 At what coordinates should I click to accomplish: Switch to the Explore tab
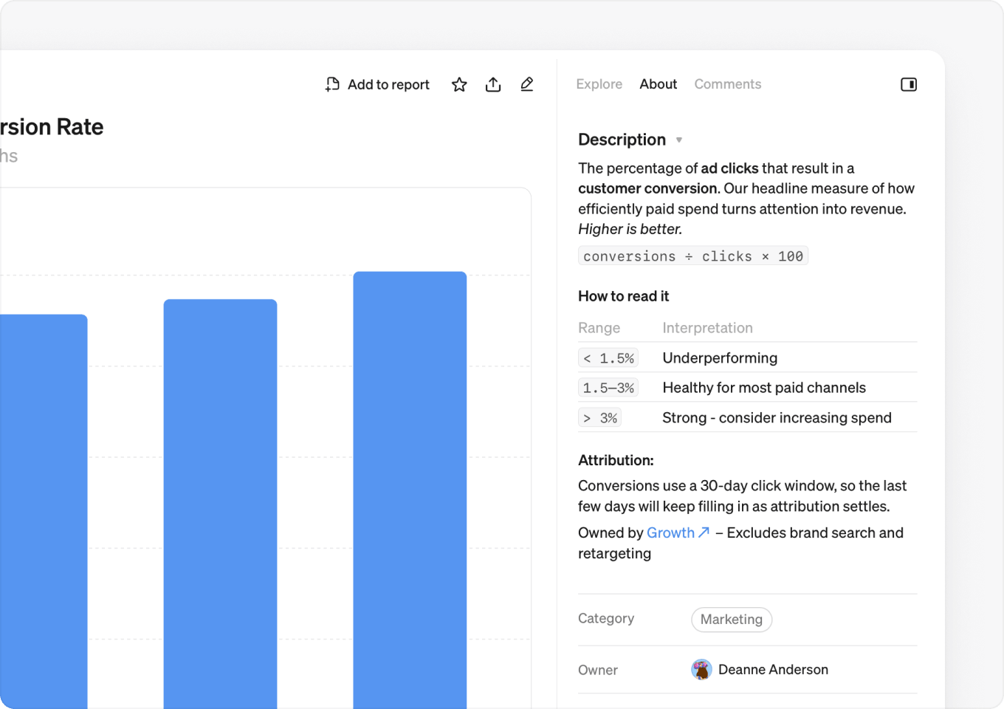click(599, 84)
